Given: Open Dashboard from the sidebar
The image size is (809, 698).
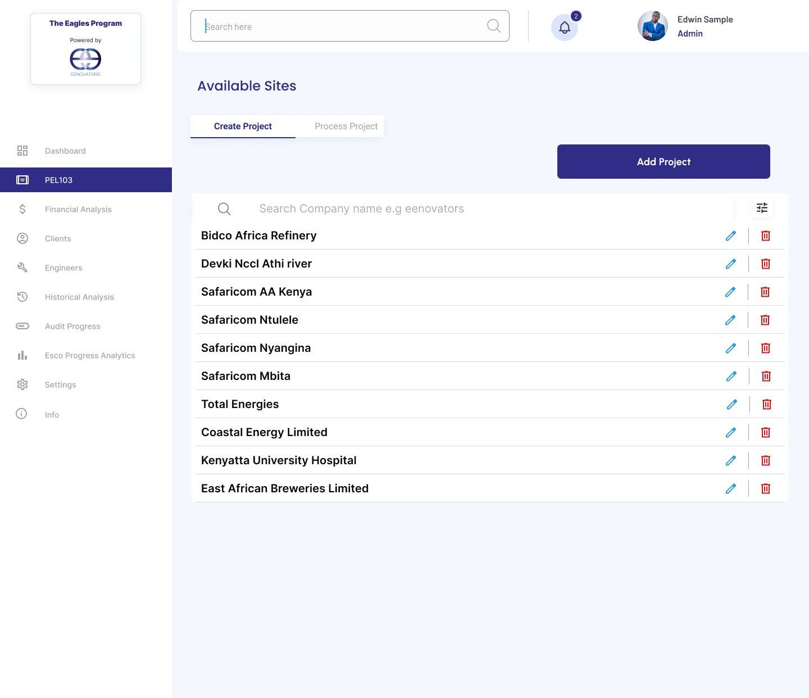Looking at the screenshot, I should click(86, 151).
